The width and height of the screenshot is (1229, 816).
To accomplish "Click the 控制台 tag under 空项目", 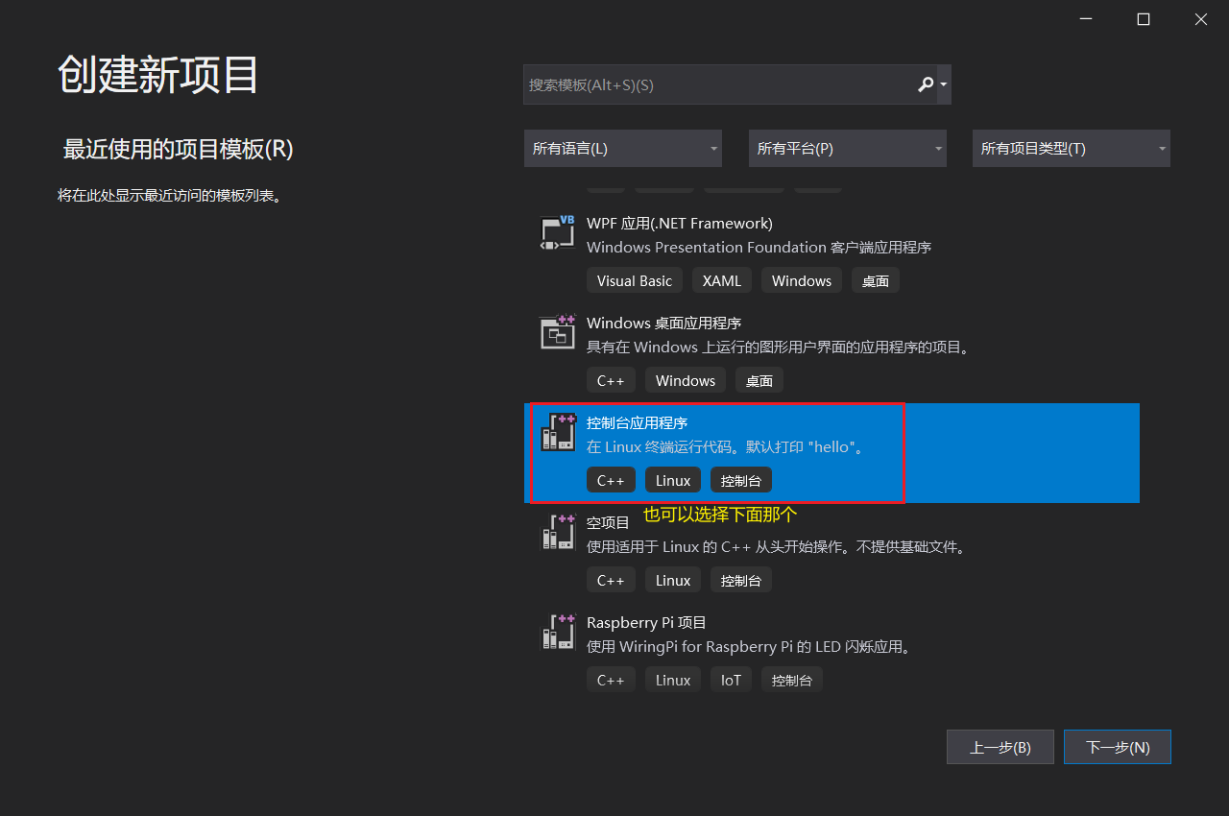I will tap(741, 580).
